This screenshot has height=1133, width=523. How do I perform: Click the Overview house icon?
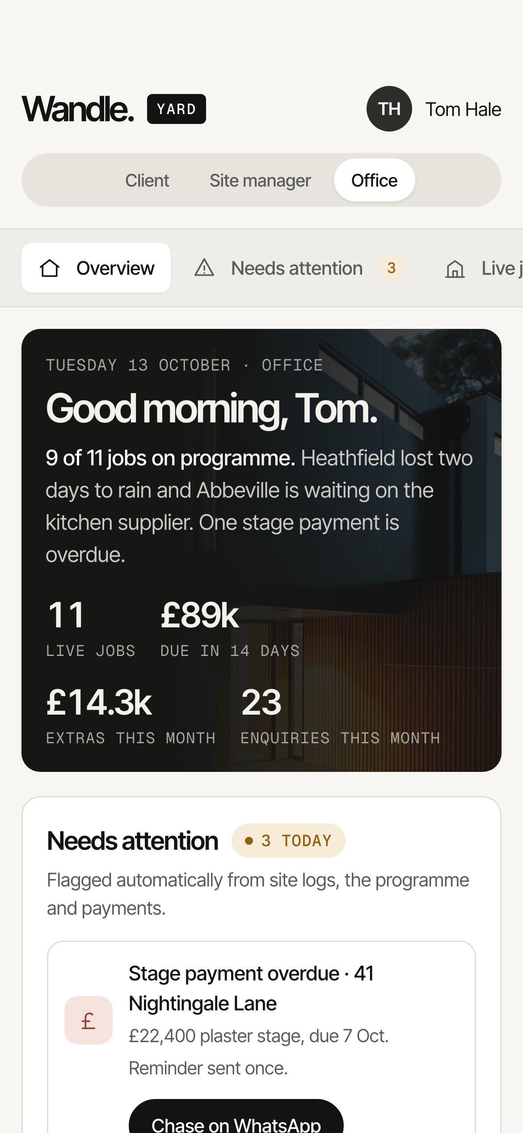click(x=50, y=268)
